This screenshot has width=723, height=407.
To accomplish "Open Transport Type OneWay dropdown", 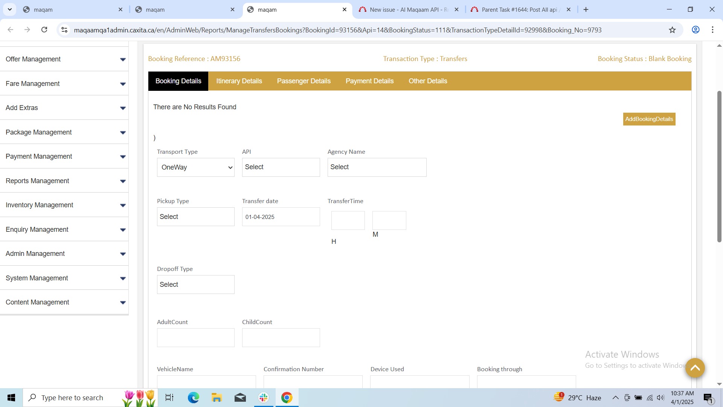I will coord(195,167).
